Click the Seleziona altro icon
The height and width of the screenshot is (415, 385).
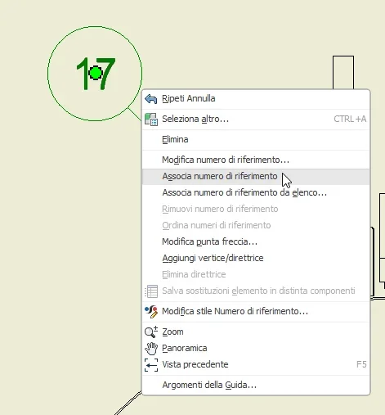[151, 120]
